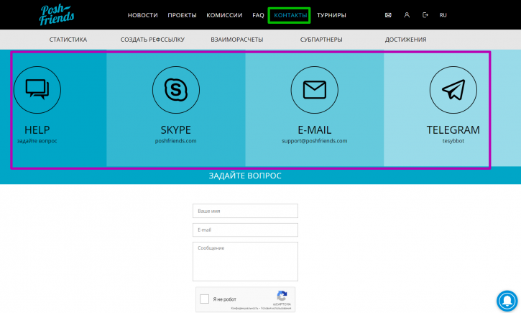Click into the 'Сообщение' text area
The image size is (521, 313).
point(245,261)
